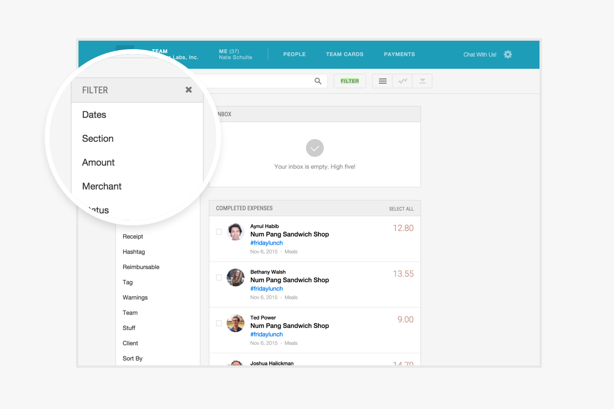Image resolution: width=614 pixels, height=409 pixels.
Task: Click the search input field
Action: (258, 81)
